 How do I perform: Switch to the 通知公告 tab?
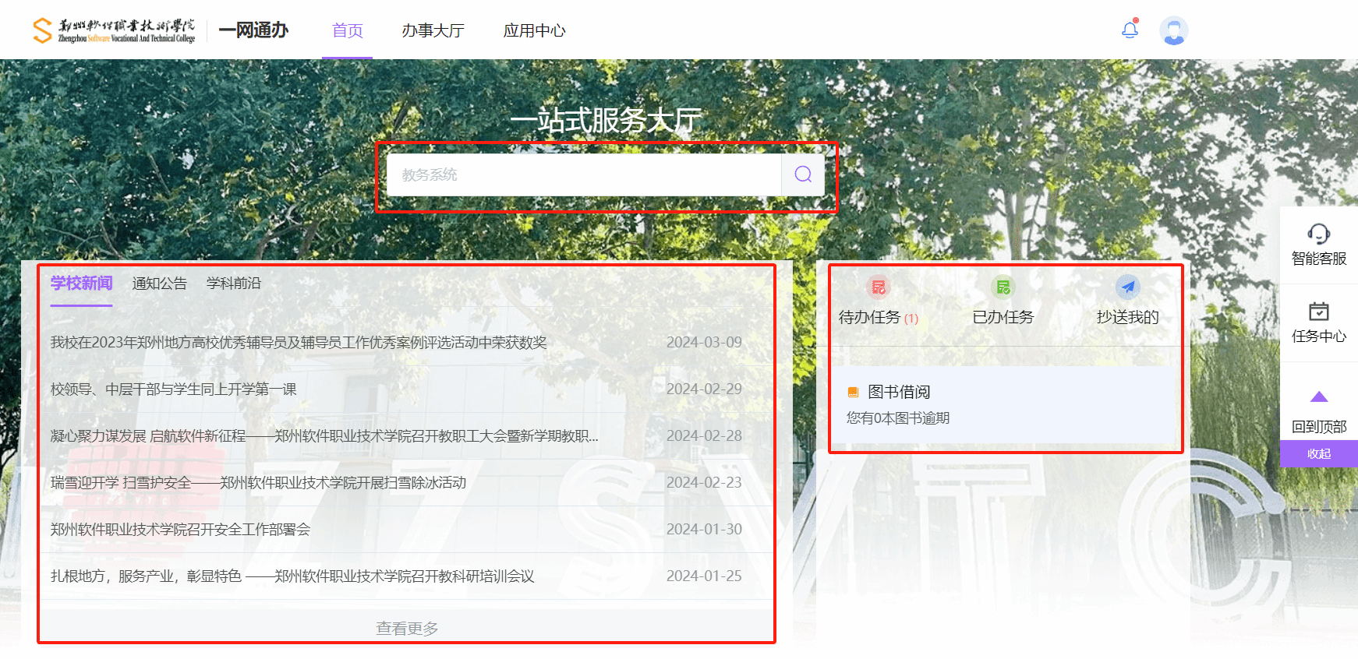coord(159,284)
